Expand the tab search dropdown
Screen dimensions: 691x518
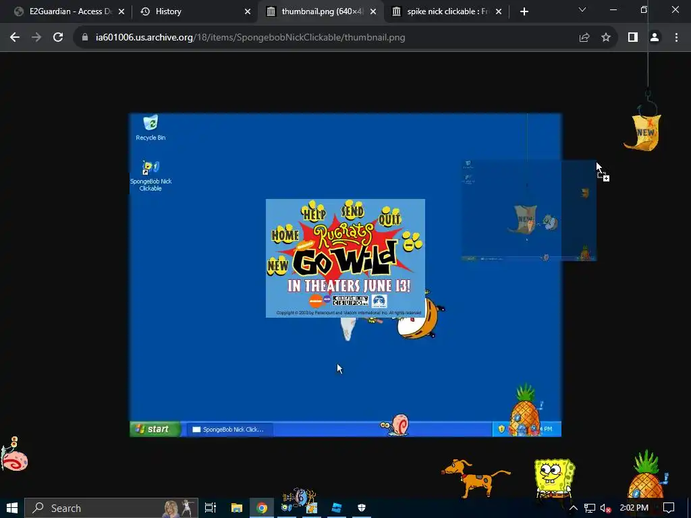click(582, 9)
